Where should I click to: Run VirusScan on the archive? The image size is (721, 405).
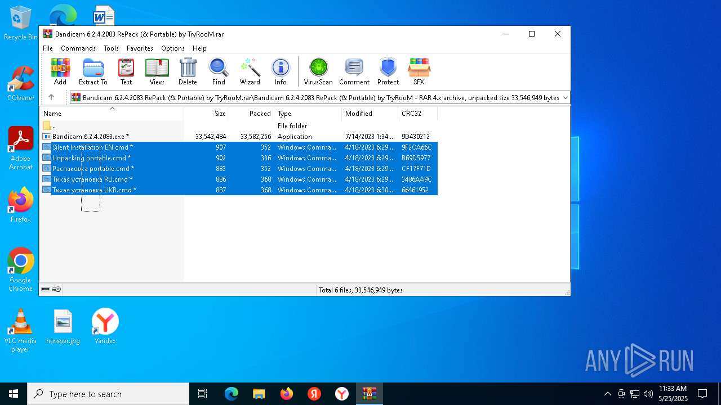[x=318, y=71]
